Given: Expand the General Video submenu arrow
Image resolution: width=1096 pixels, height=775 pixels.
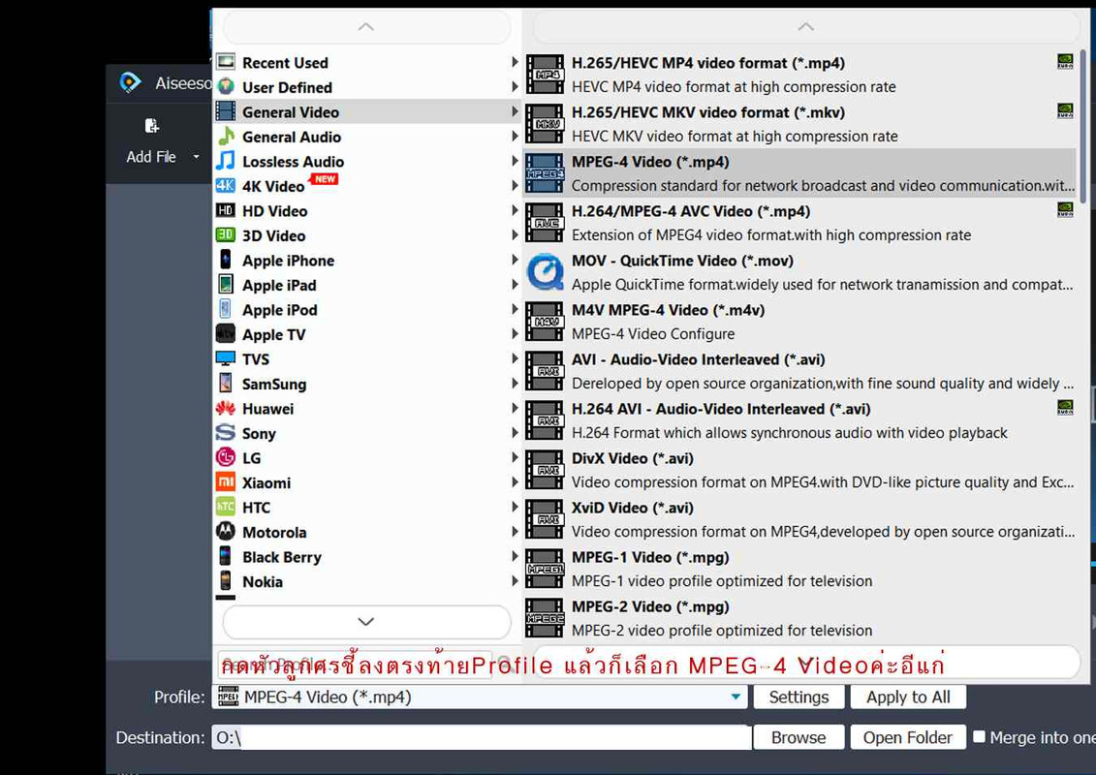Looking at the screenshot, I should coord(515,111).
